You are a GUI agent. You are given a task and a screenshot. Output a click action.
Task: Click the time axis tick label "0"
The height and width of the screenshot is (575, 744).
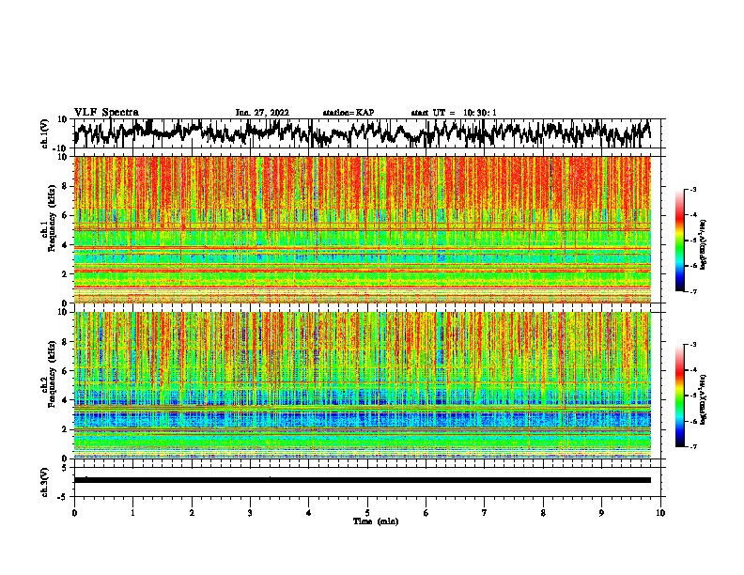74,513
